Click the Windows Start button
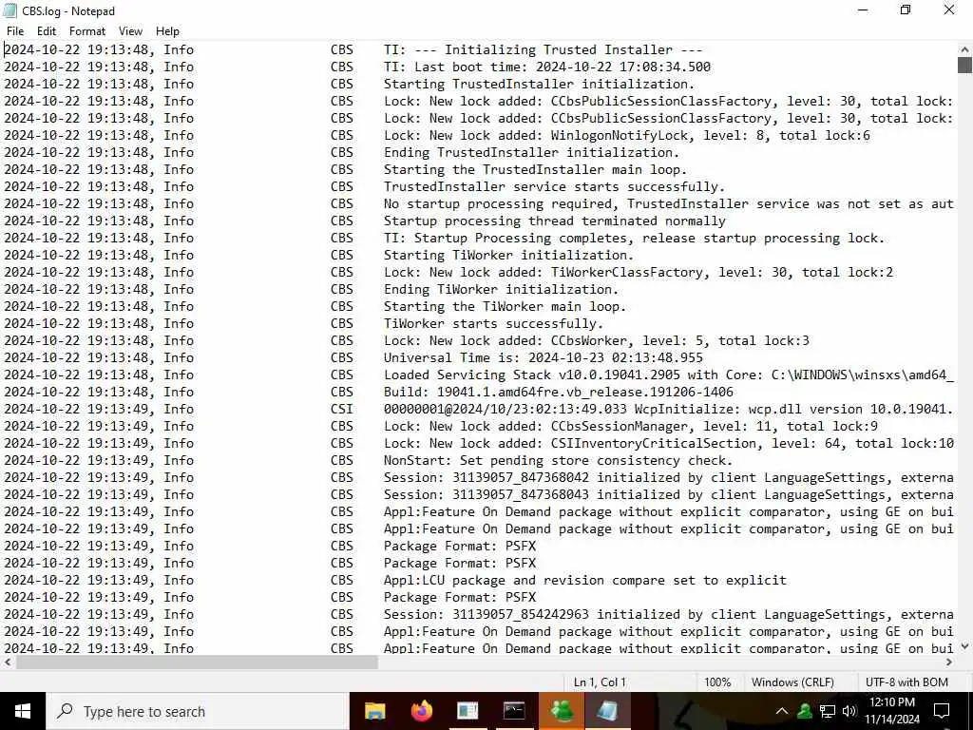973x730 pixels. [23, 711]
